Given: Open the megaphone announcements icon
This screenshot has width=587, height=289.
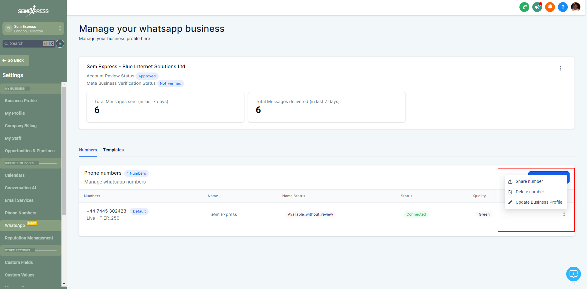Looking at the screenshot, I should click(x=537, y=7).
